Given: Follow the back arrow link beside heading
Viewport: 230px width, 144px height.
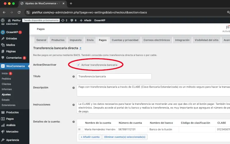Looking at the screenshot, I should [x=80, y=48].
